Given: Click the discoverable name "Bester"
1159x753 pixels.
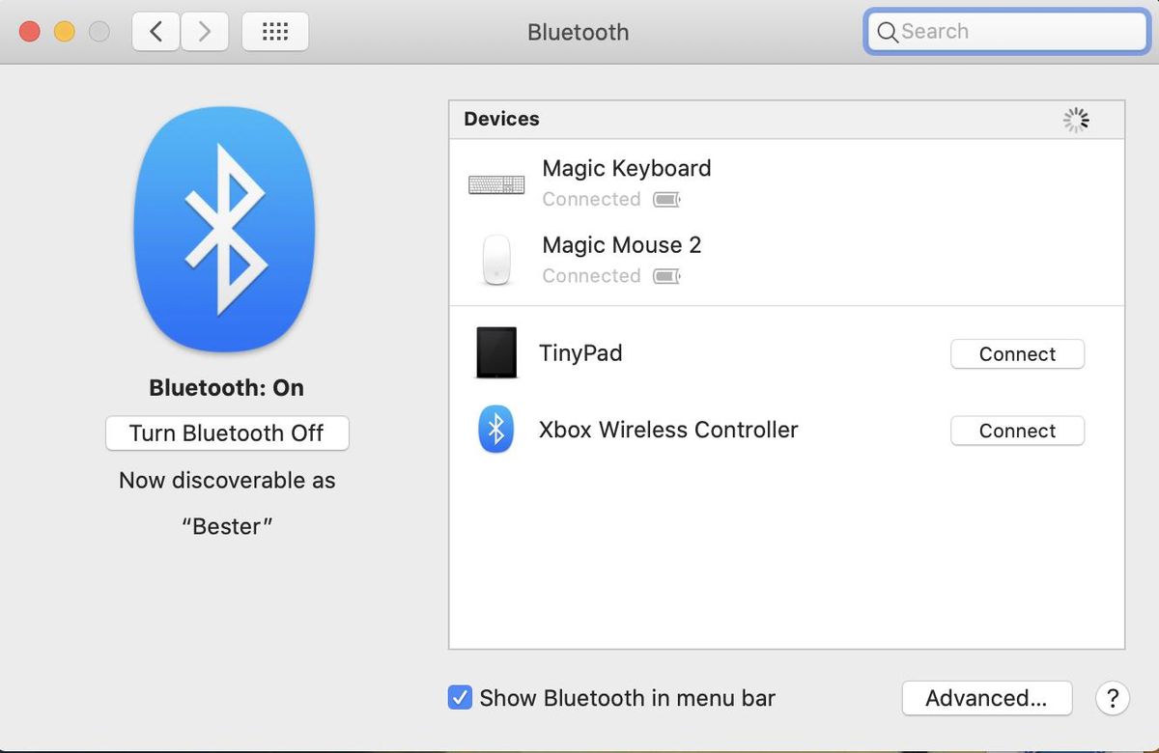Looking at the screenshot, I should coord(227,526).
